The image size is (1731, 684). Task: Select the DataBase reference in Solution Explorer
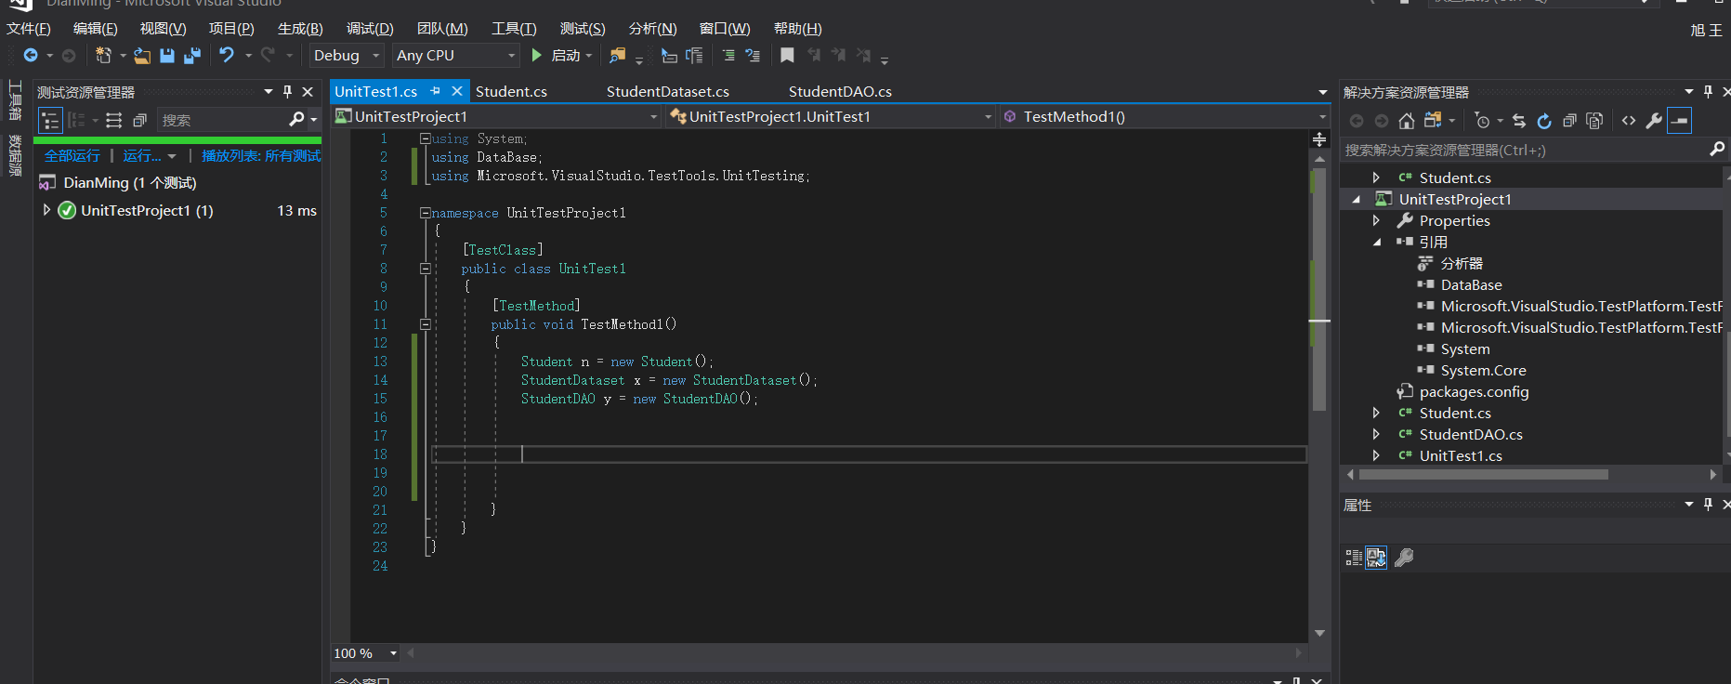pos(1471,284)
